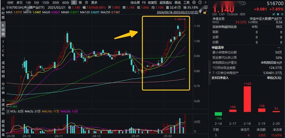The height and width of the screenshot is (138, 285).
Task: Toggle 超级叠加 overlay mode
Action: pos(166,2)
